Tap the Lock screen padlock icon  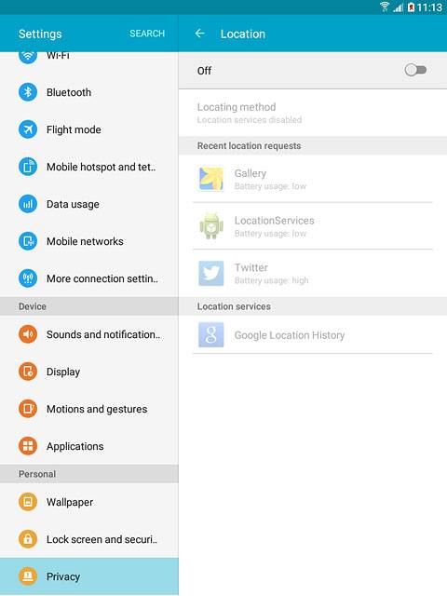[28, 539]
